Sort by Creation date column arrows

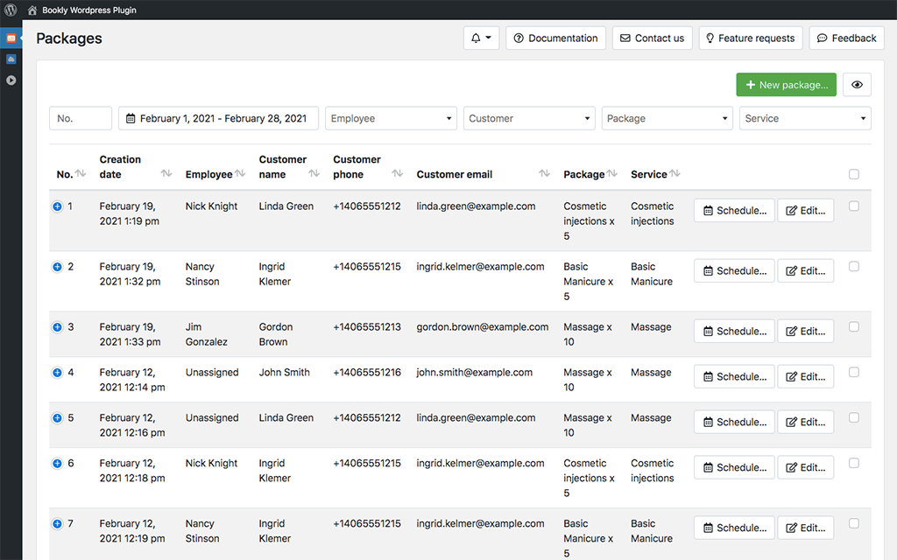[166, 174]
